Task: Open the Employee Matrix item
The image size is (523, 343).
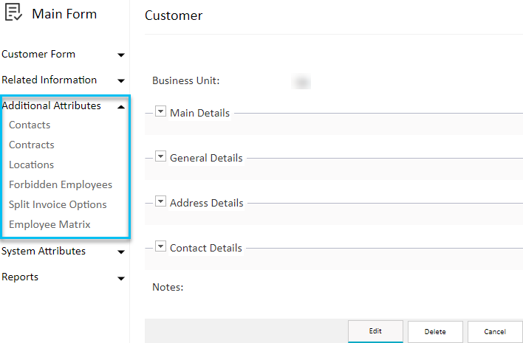Action: click(x=49, y=225)
